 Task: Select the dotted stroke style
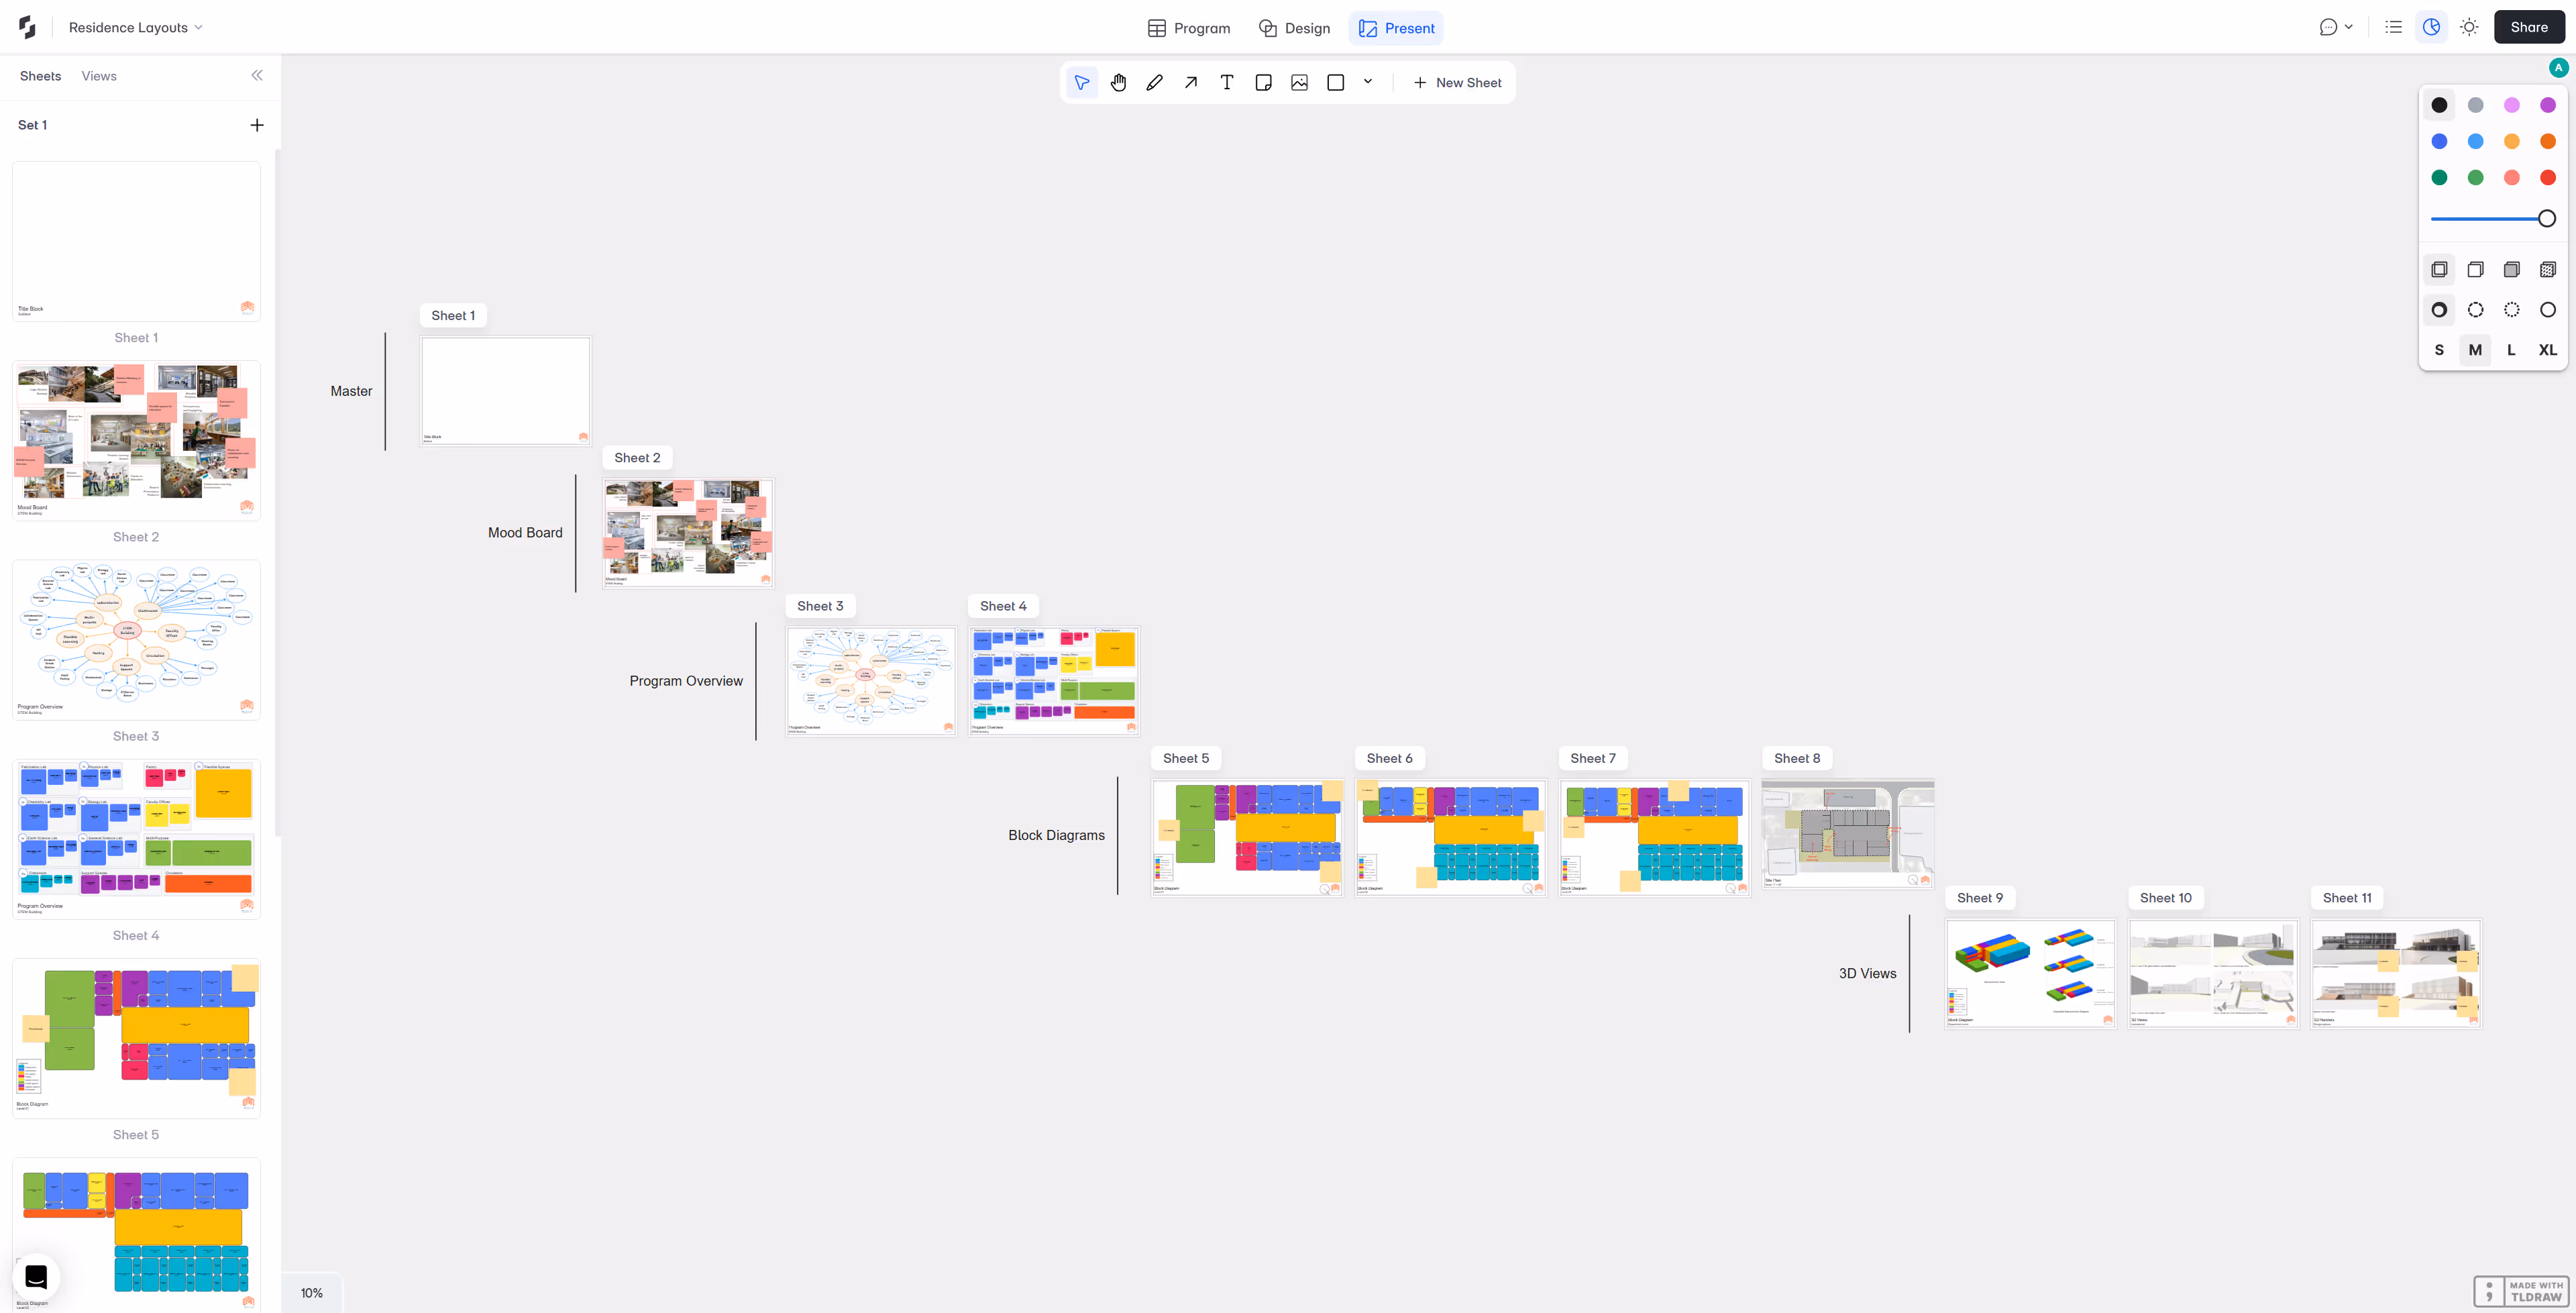coord(2511,309)
